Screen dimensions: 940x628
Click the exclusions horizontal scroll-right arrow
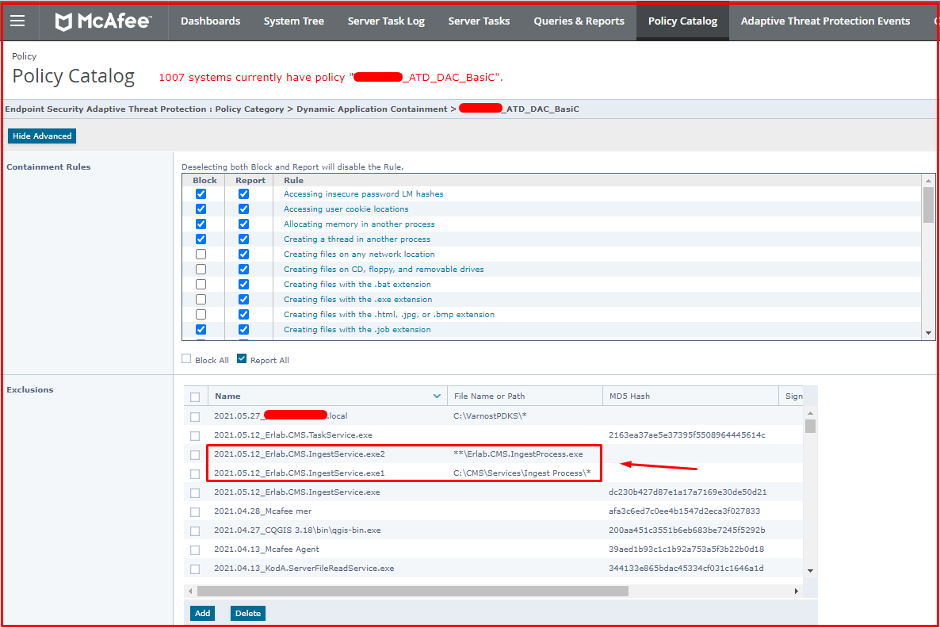pos(796,591)
